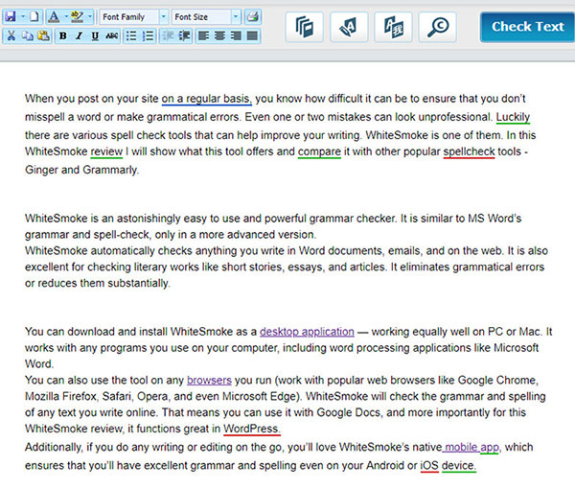Open the 'mobile app' link
The width and height of the screenshot is (575, 489).
click(471, 447)
